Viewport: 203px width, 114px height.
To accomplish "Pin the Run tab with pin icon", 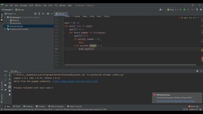I will 5,90.
